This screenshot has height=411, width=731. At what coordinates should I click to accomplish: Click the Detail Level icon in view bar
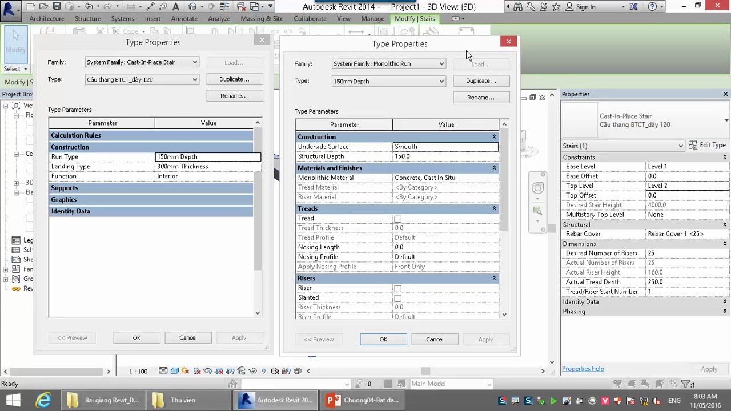(163, 371)
